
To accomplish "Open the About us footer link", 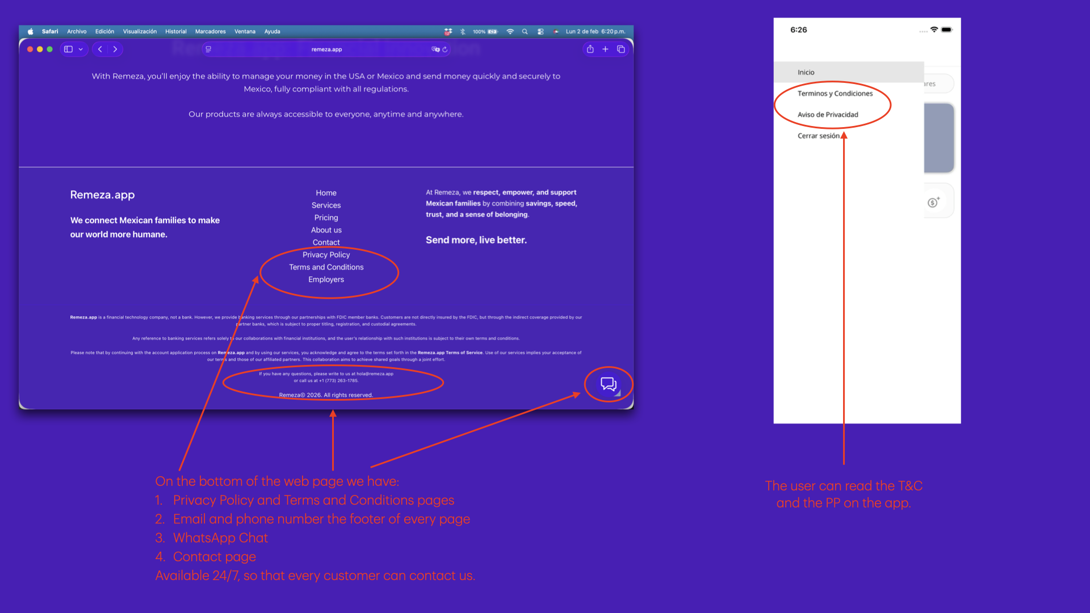I will pos(326,230).
